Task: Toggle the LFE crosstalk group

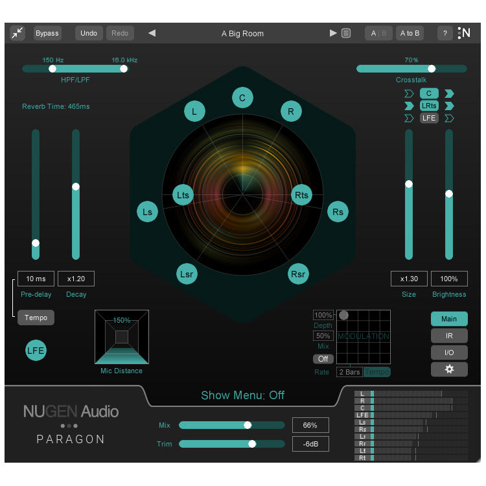Action: pos(429,118)
